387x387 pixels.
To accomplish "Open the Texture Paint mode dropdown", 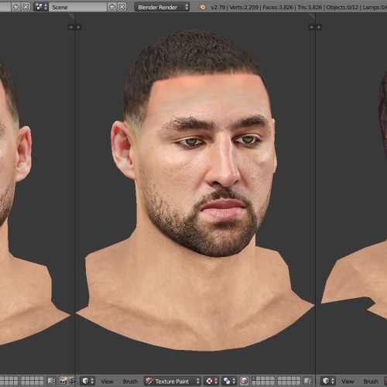I will [x=172, y=381].
